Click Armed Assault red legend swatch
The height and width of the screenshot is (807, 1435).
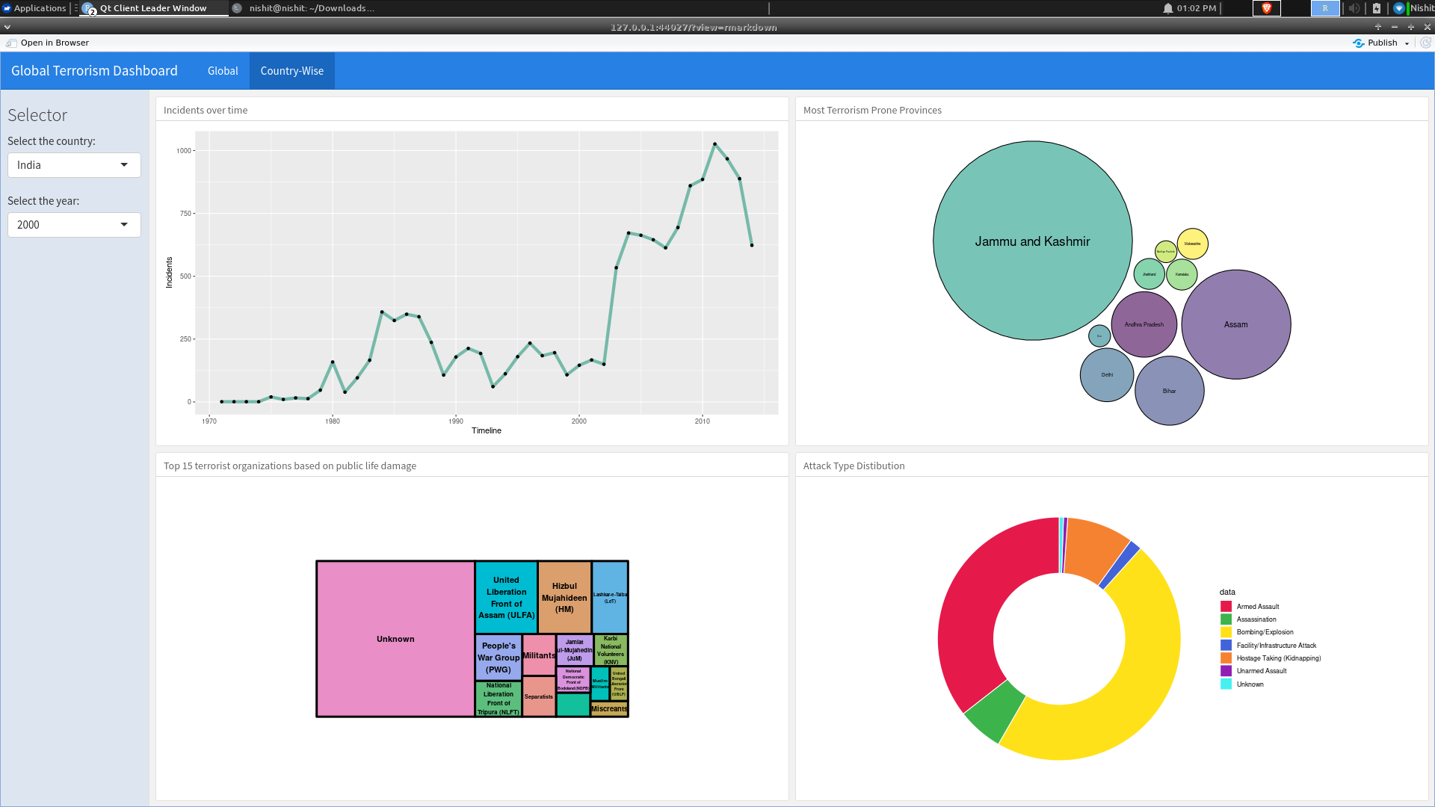click(x=1226, y=606)
